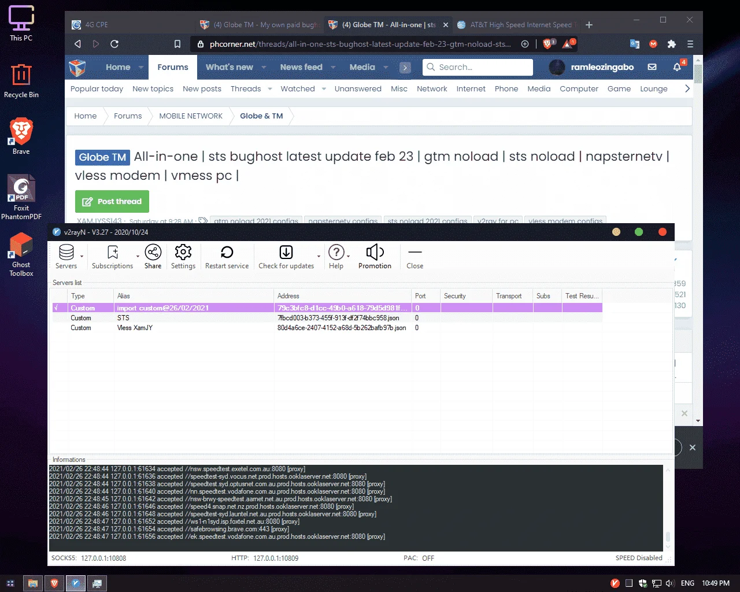Open the Windows Start menu
This screenshot has width=740, height=592.
coord(10,583)
